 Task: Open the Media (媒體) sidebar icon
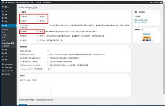2,15
